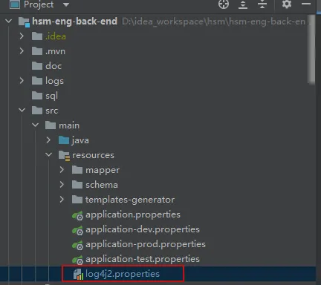The height and width of the screenshot is (285, 321).
Task: Expand the .mvn folder
Action: (x=22, y=51)
